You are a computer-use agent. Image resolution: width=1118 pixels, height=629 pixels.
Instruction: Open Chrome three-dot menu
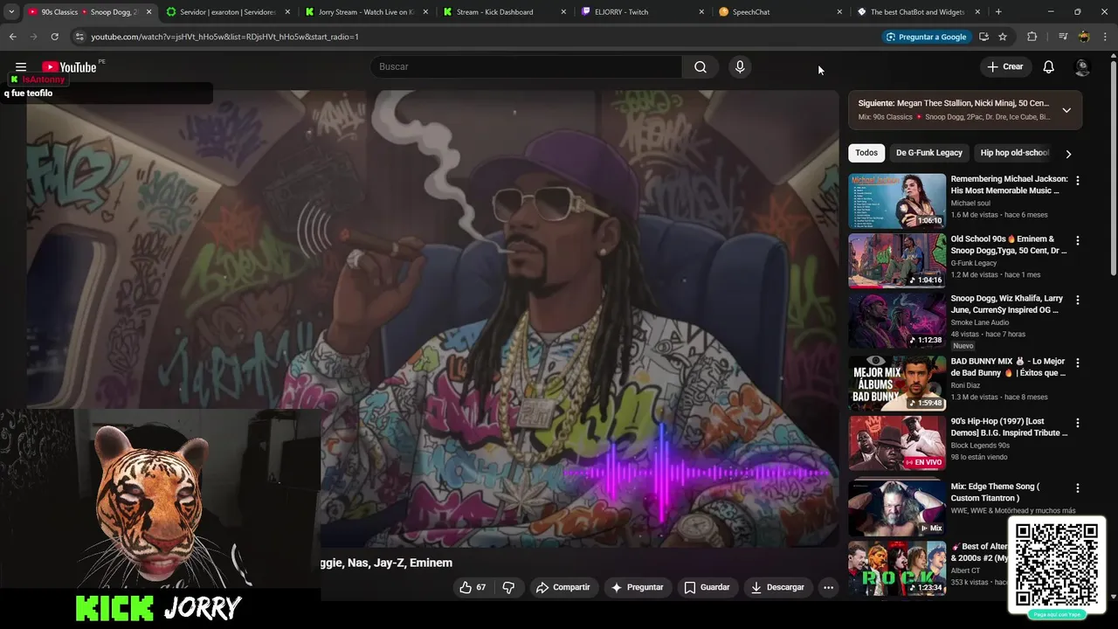tap(1104, 37)
